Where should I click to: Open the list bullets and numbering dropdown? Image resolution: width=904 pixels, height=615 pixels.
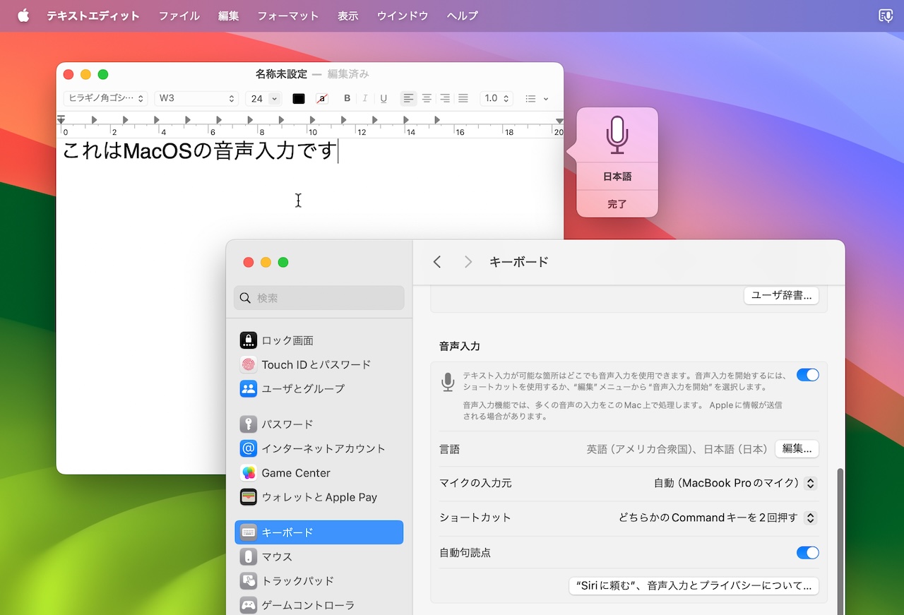pyautogui.click(x=537, y=99)
